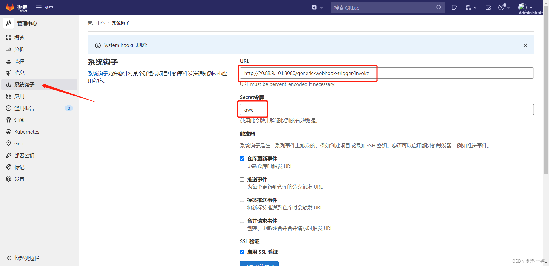The image size is (549, 266).
Task: Open 滥用报告 in the sidebar
Action: [x=39, y=108]
